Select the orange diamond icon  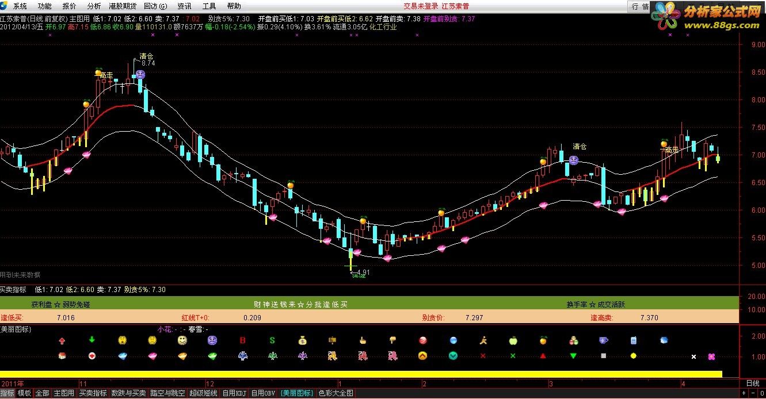[182, 356]
